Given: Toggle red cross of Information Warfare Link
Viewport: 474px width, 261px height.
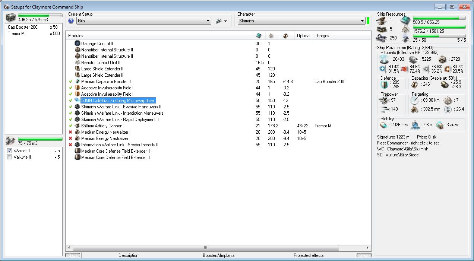Looking at the screenshot, I should [x=70, y=144].
